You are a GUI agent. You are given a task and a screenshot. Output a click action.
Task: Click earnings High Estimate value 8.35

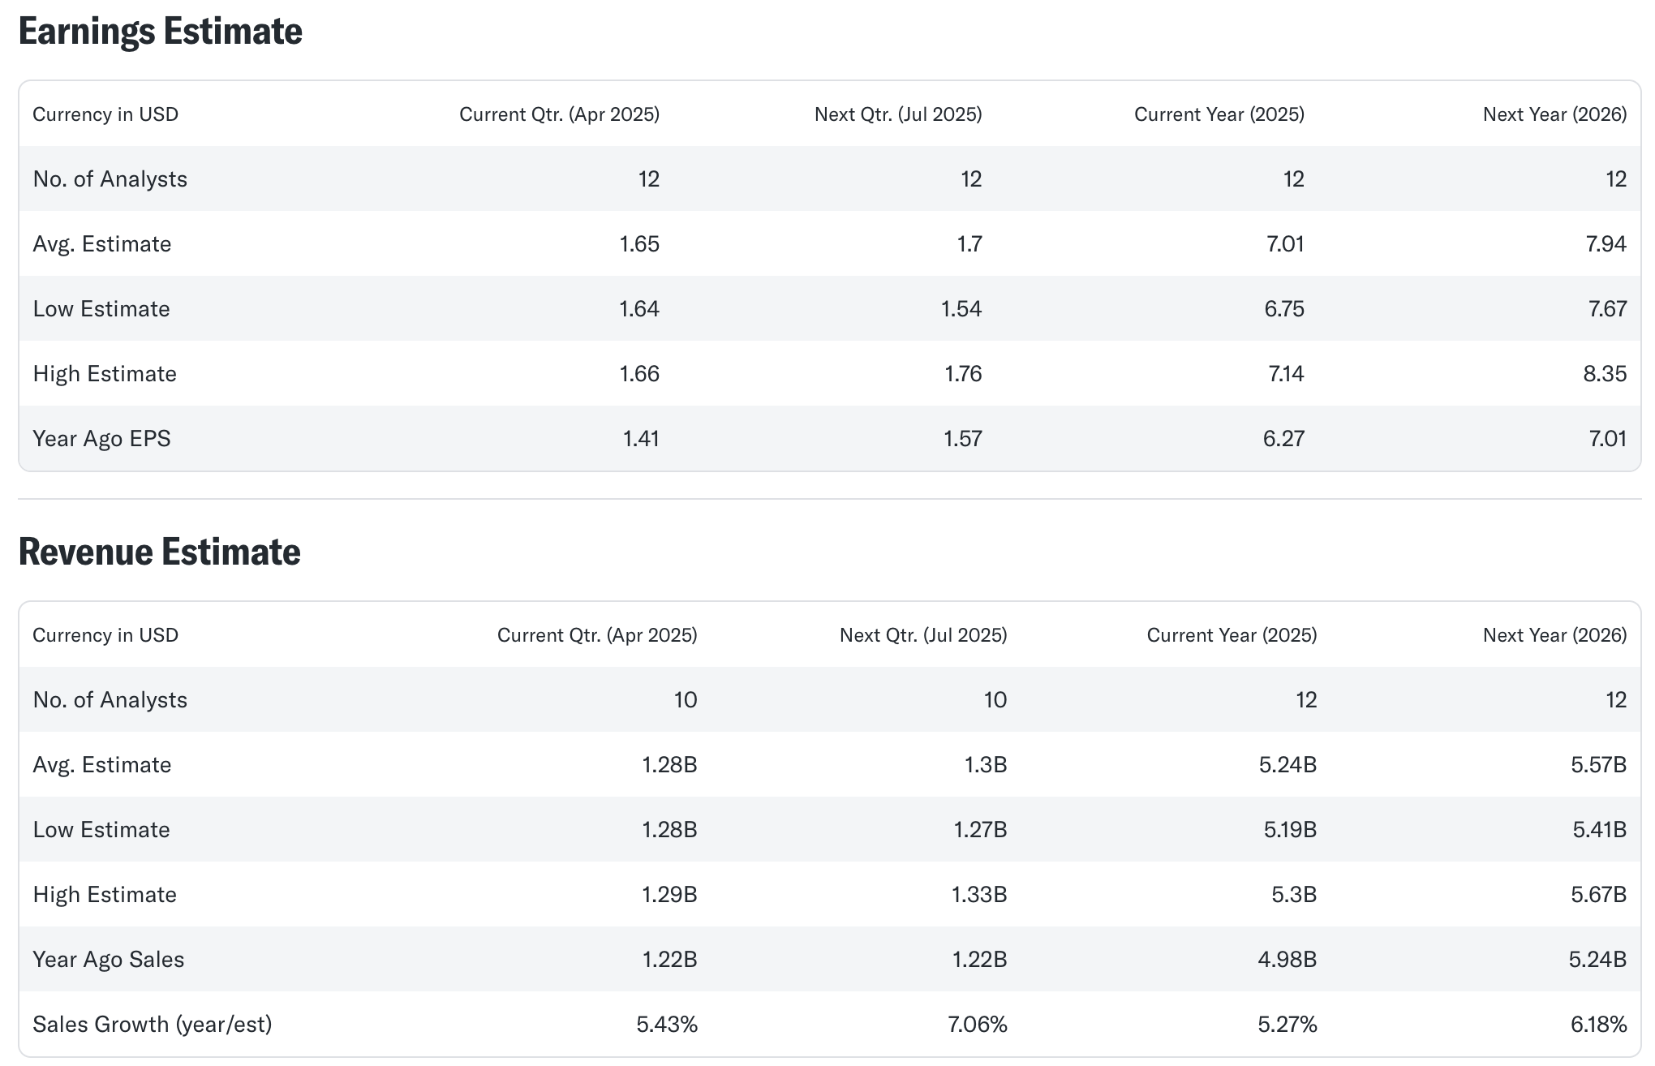click(1604, 374)
